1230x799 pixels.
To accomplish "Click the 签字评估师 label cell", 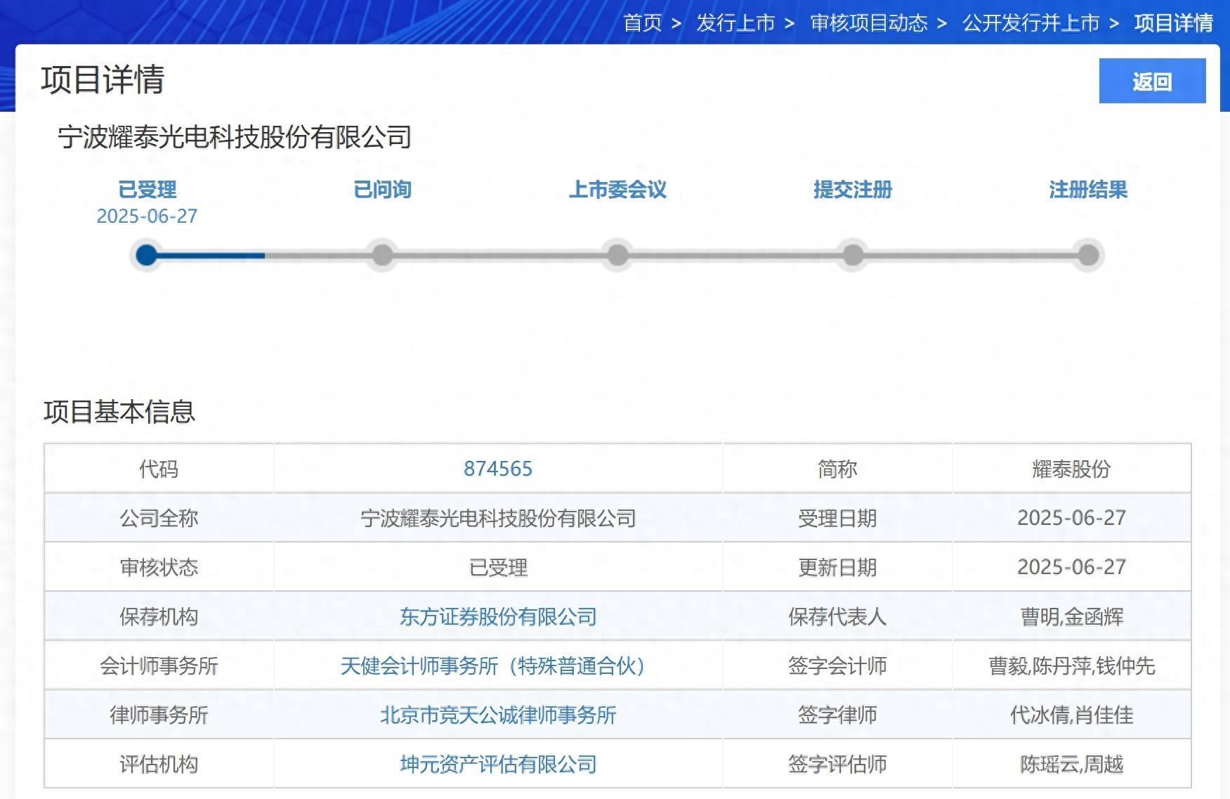I will [837, 764].
